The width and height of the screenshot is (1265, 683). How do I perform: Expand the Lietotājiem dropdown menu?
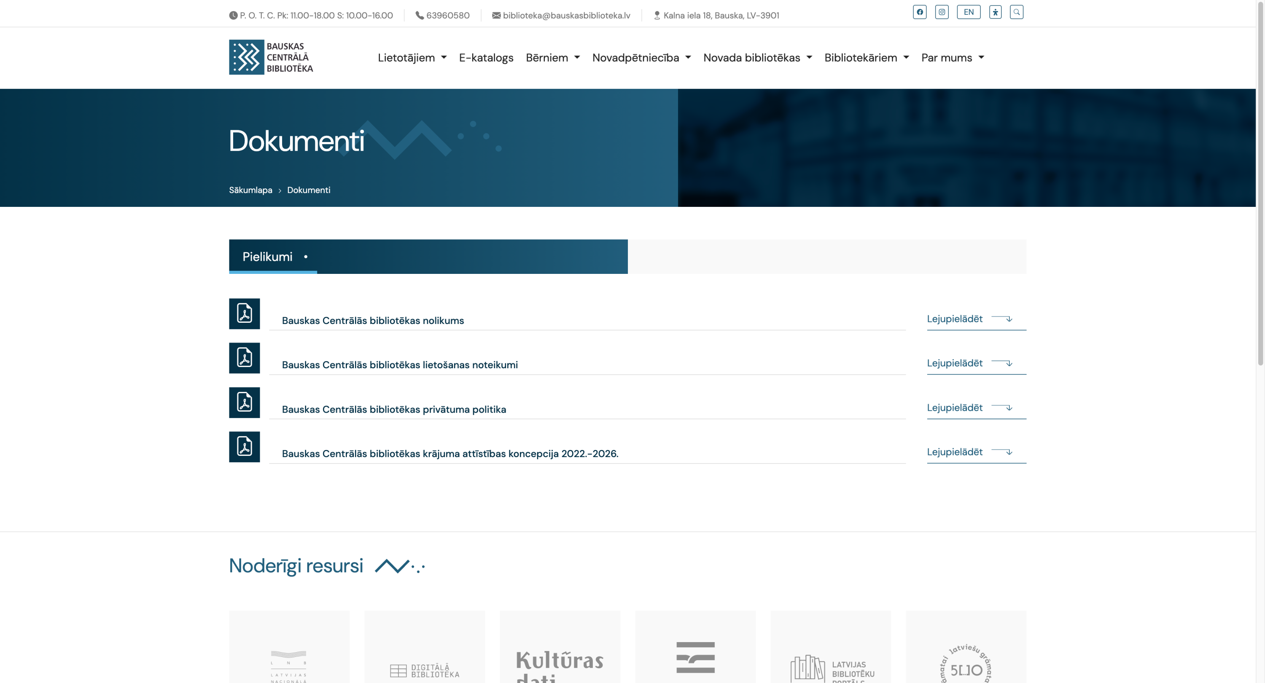click(412, 58)
